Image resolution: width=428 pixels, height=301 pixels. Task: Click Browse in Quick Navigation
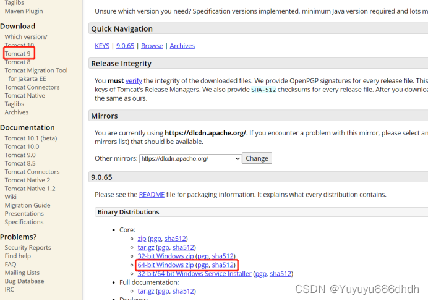point(152,46)
